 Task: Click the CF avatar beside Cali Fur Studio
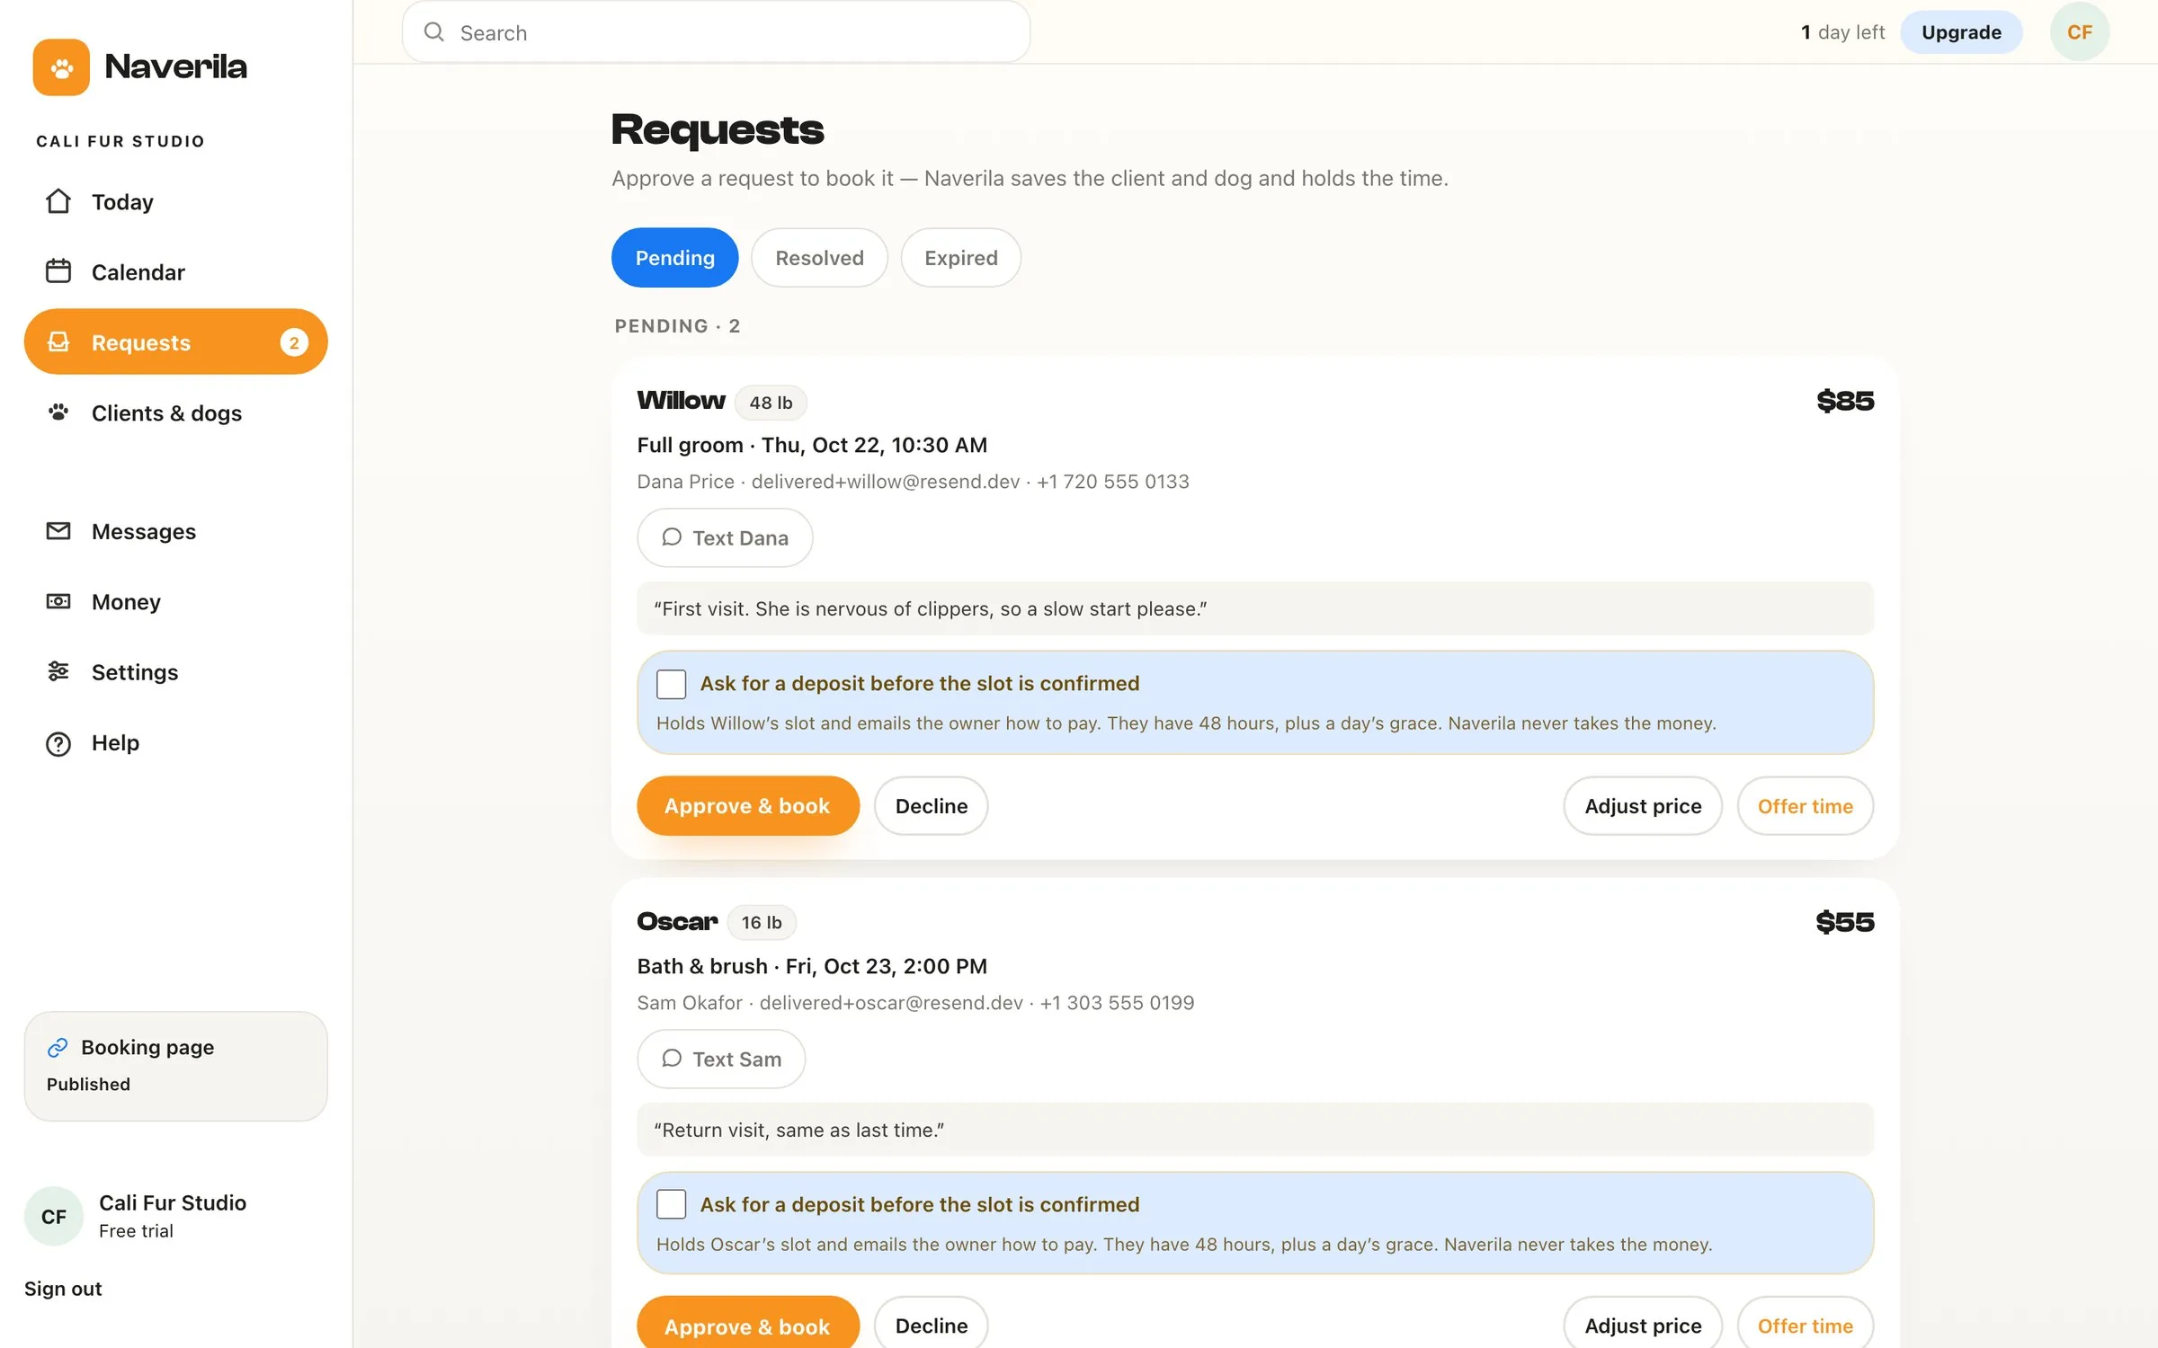click(x=54, y=1216)
